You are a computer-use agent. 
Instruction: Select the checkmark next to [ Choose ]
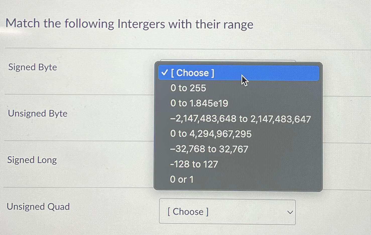(x=165, y=73)
